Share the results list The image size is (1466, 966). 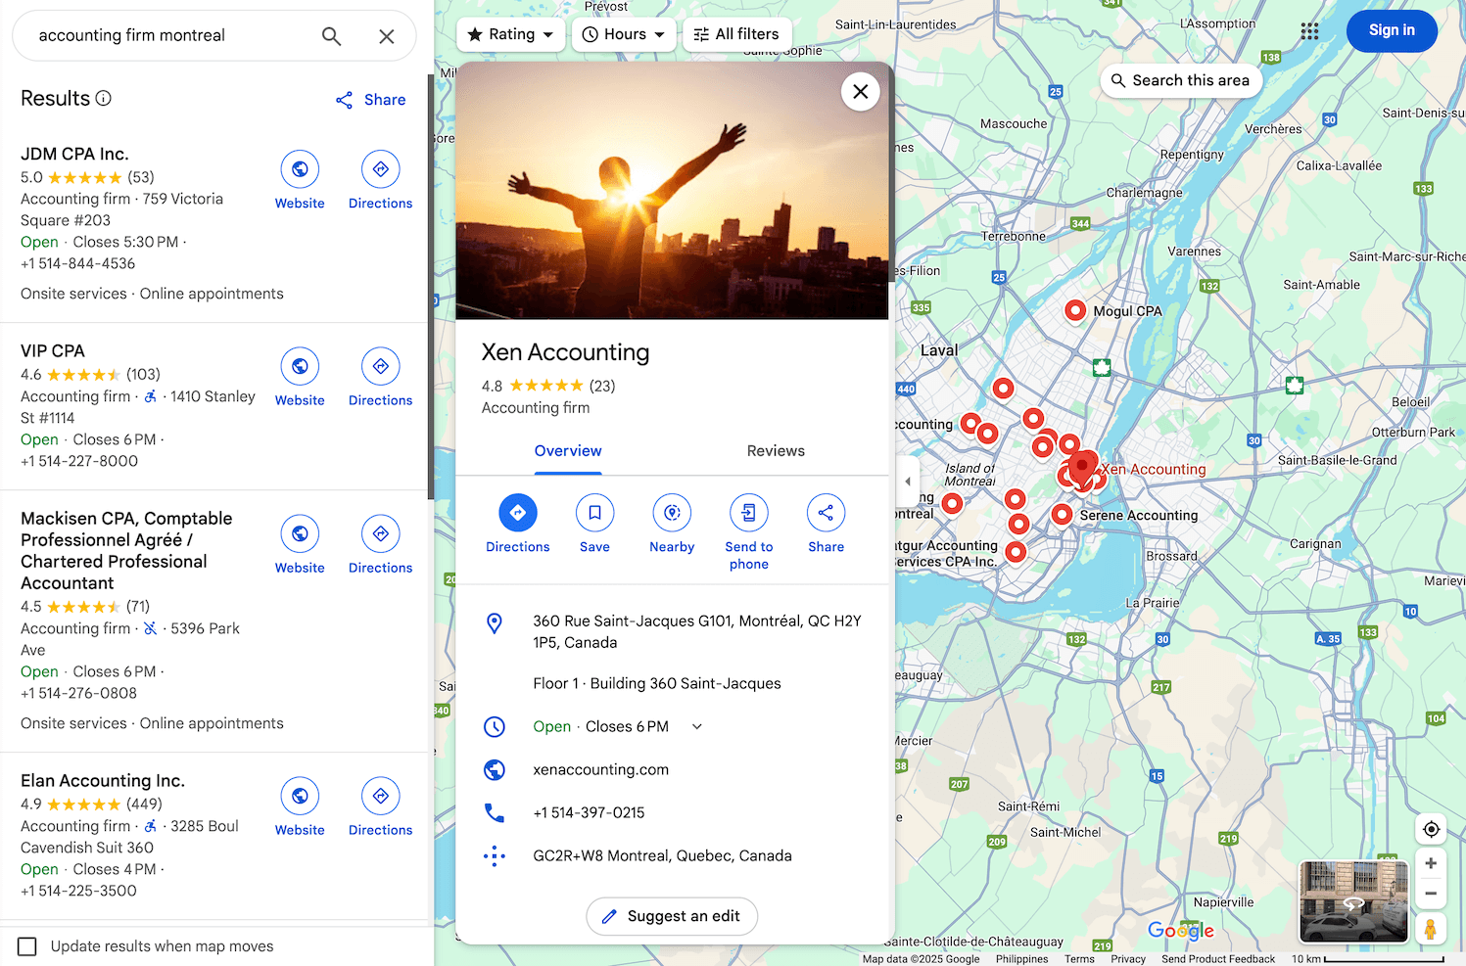(370, 100)
